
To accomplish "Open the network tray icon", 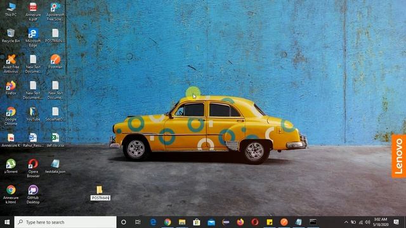I will tap(360, 222).
